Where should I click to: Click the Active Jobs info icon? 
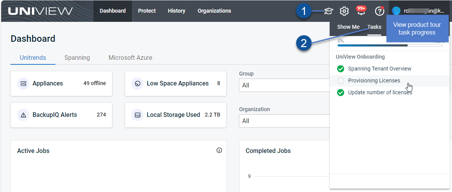click(219, 150)
